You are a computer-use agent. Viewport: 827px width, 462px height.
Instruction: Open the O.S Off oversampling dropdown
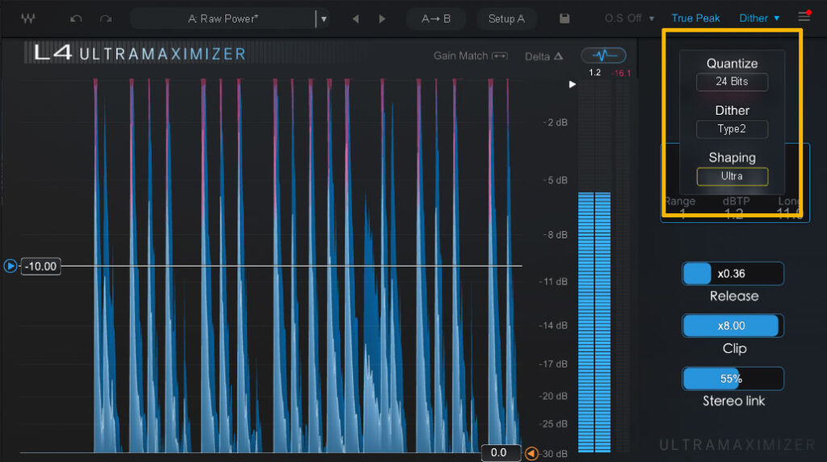tap(629, 18)
